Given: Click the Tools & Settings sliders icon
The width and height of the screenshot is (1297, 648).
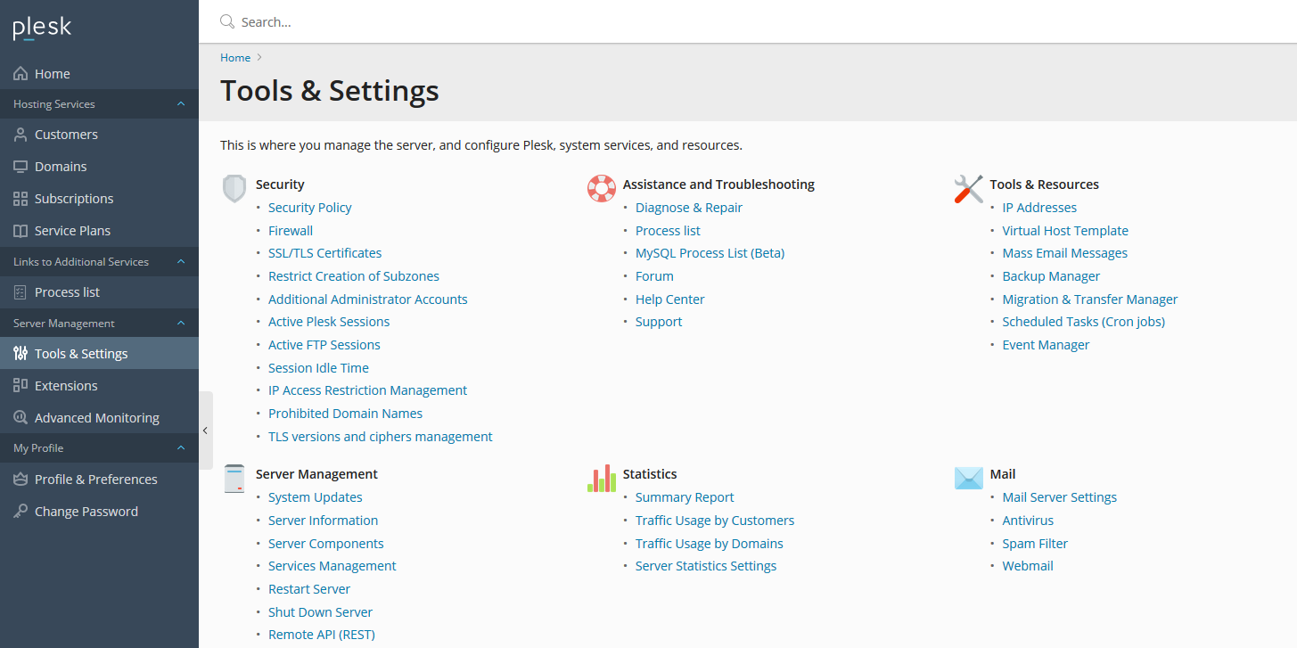Looking at the screenshot, I should click(x=21, y=354).
